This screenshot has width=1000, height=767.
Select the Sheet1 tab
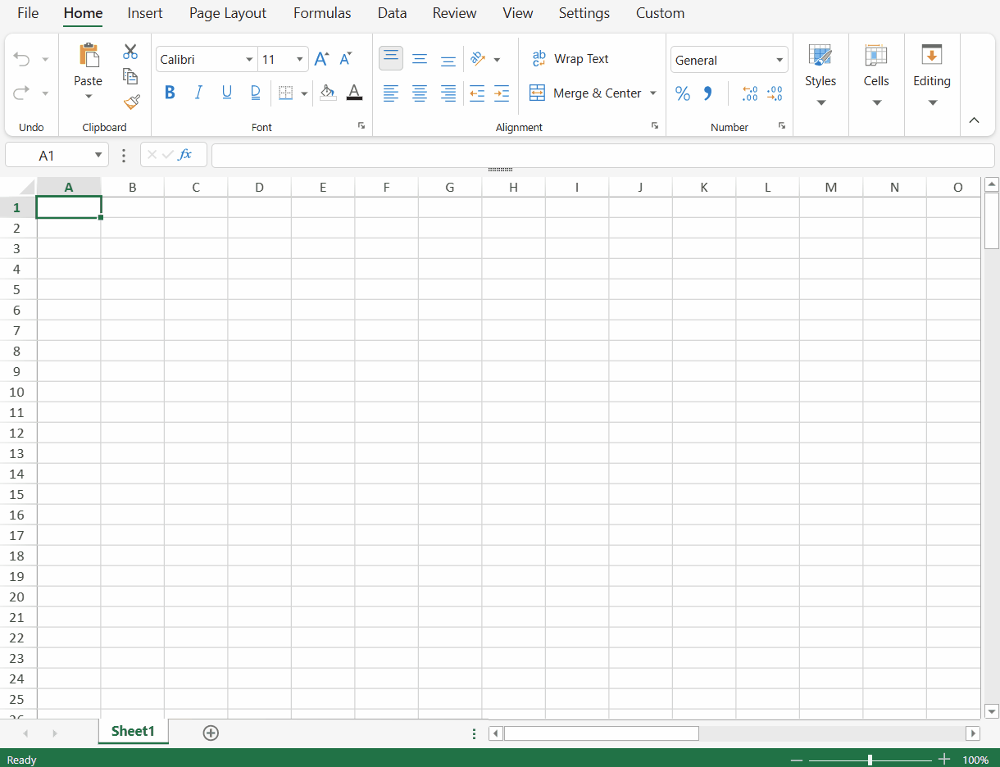coord(133,731)
